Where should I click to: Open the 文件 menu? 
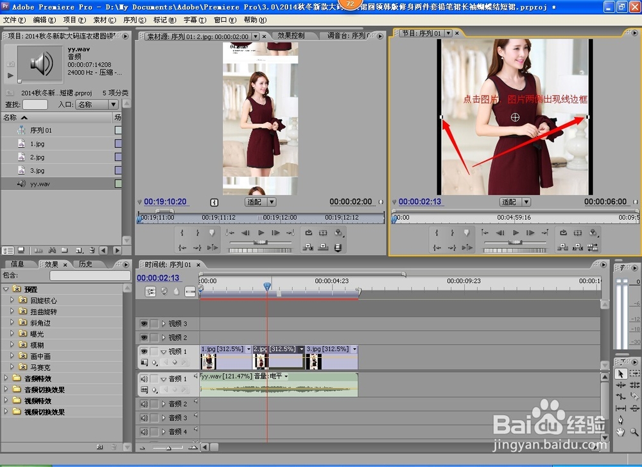pos(14,20)
